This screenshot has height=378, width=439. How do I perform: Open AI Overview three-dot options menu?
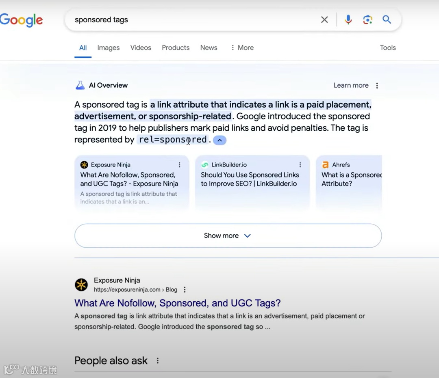[x=377, y=86]
